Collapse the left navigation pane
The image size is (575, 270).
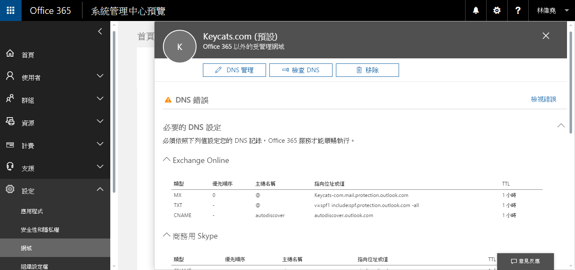[100, 31]
